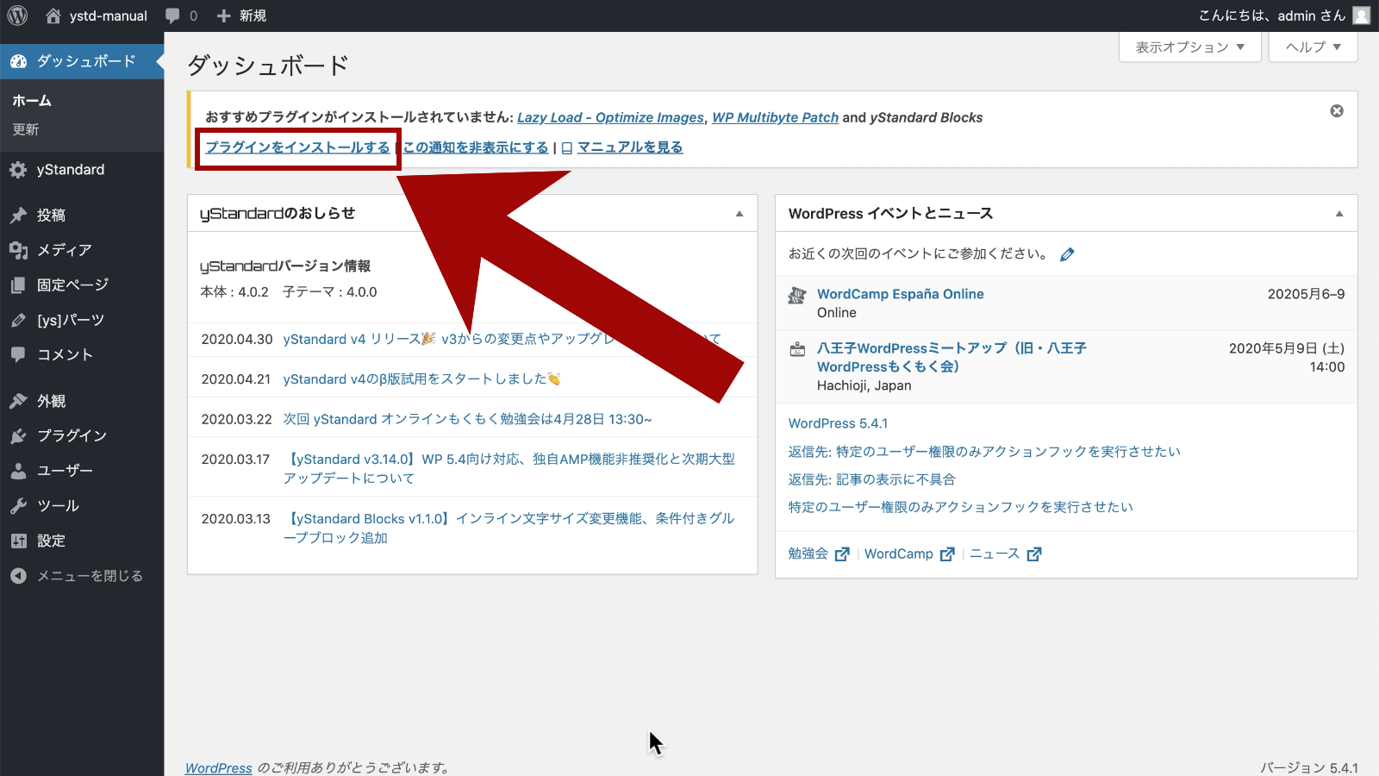
Task: Click the 八王子 meetup calendar icon
Action: click(x=797, y=349)
